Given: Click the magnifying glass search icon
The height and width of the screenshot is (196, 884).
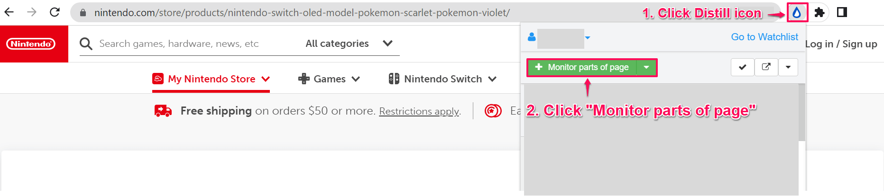Looking at the screenshot, I should [86, 44].
